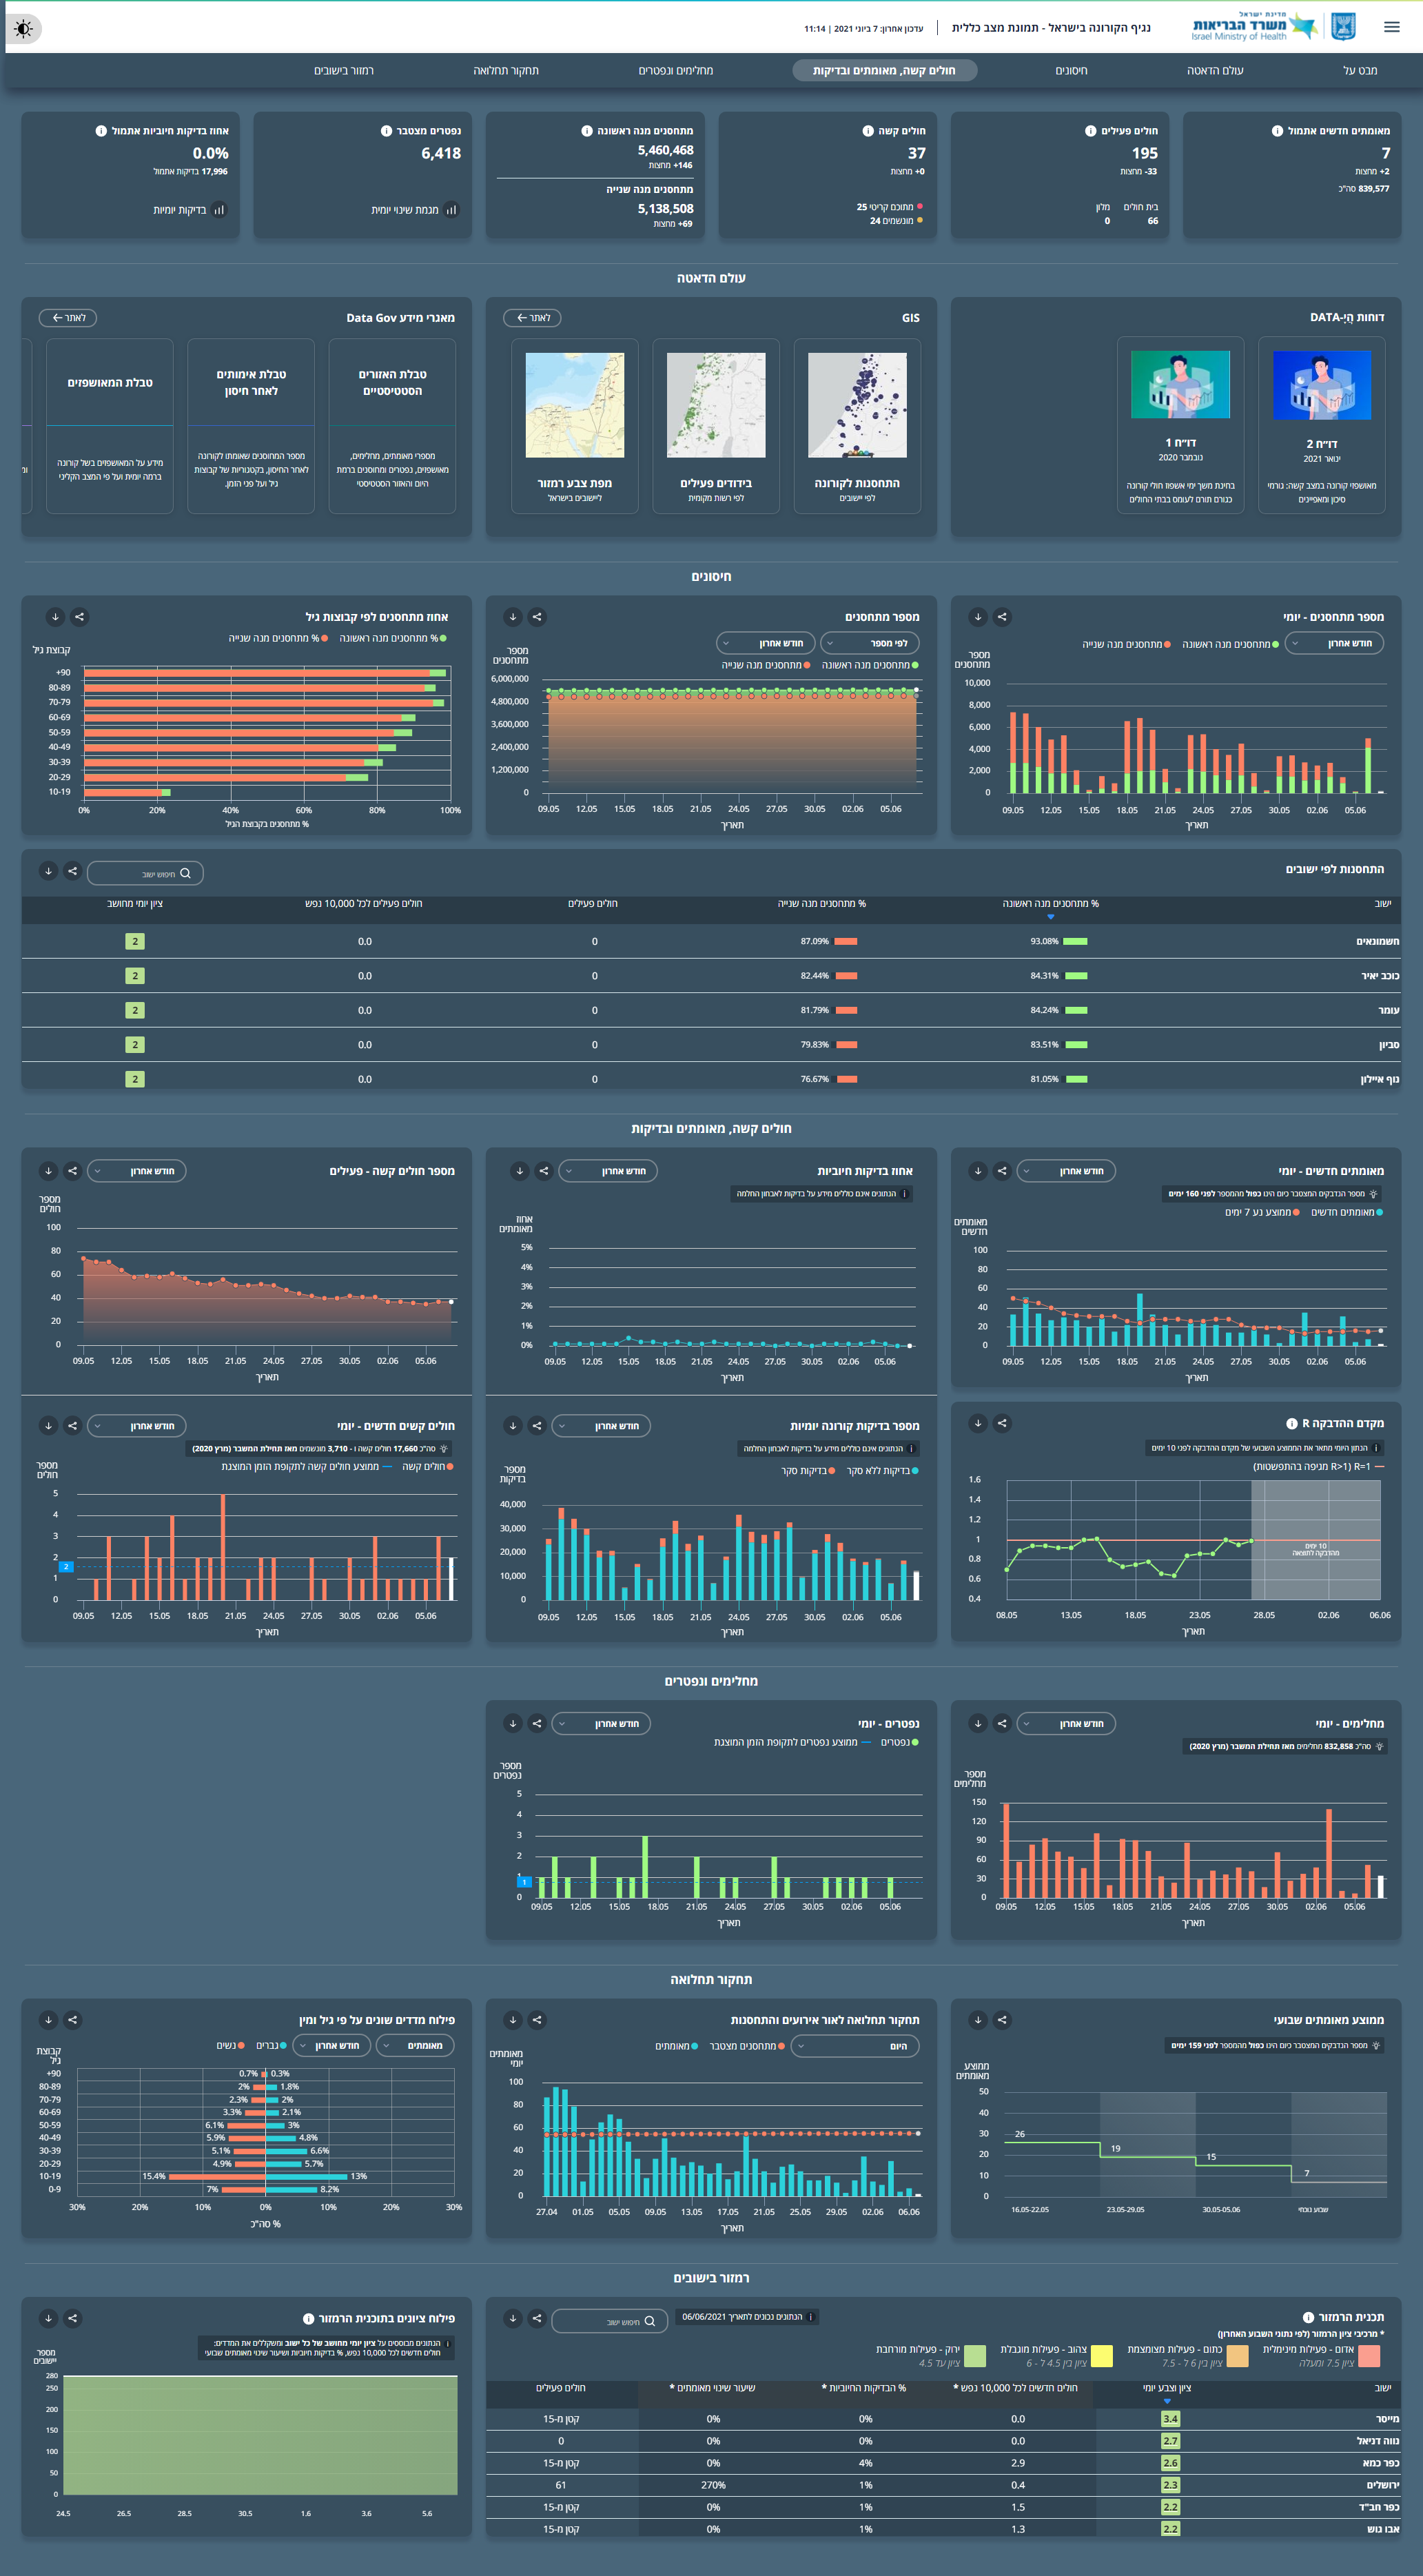
Task: Download the ממוצע מאומתים שבועי chart
Action: click(x=978, y=2020)
